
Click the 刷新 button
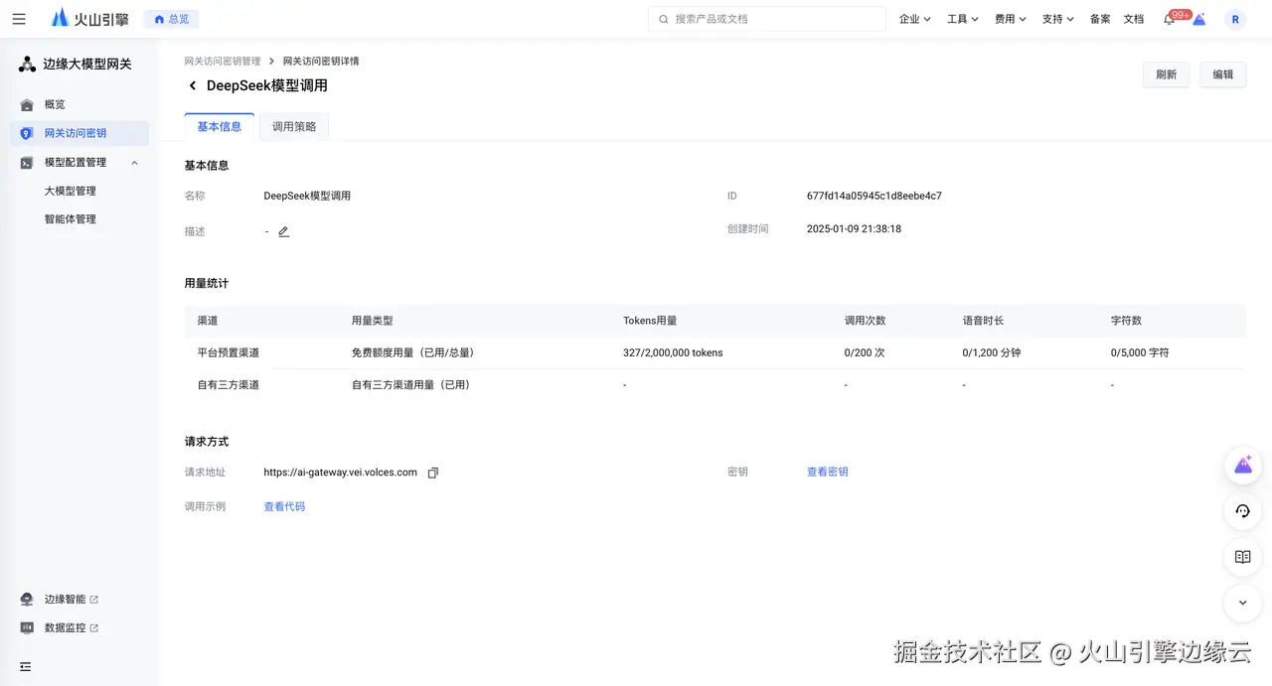[1167, 74]
